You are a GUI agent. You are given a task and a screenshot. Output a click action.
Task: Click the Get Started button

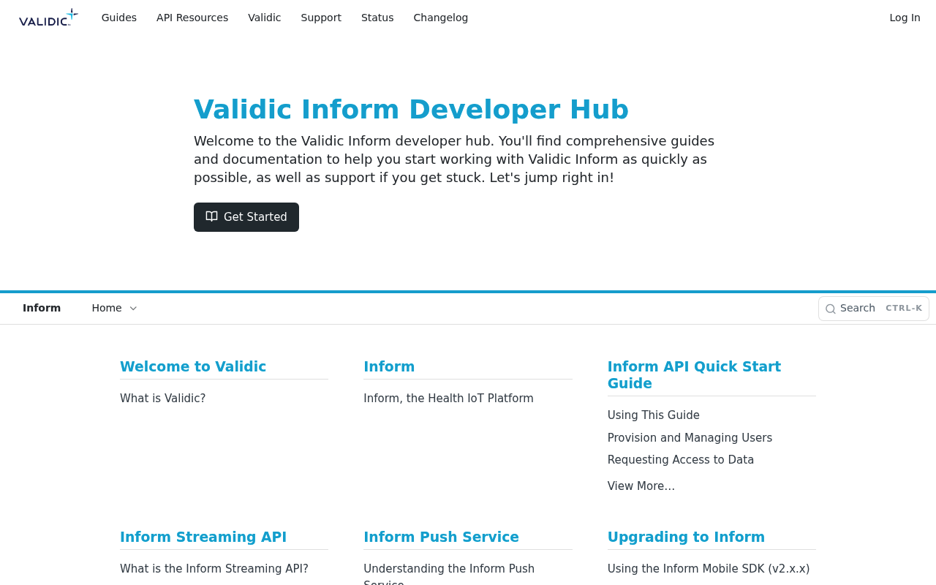(x=246, y=217)
